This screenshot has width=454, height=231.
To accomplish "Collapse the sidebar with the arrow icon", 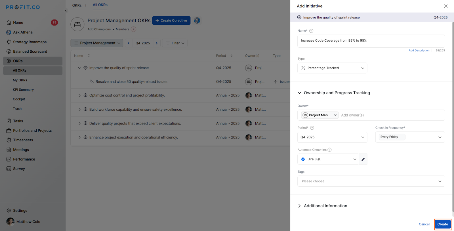I will [x=66, y=11].
